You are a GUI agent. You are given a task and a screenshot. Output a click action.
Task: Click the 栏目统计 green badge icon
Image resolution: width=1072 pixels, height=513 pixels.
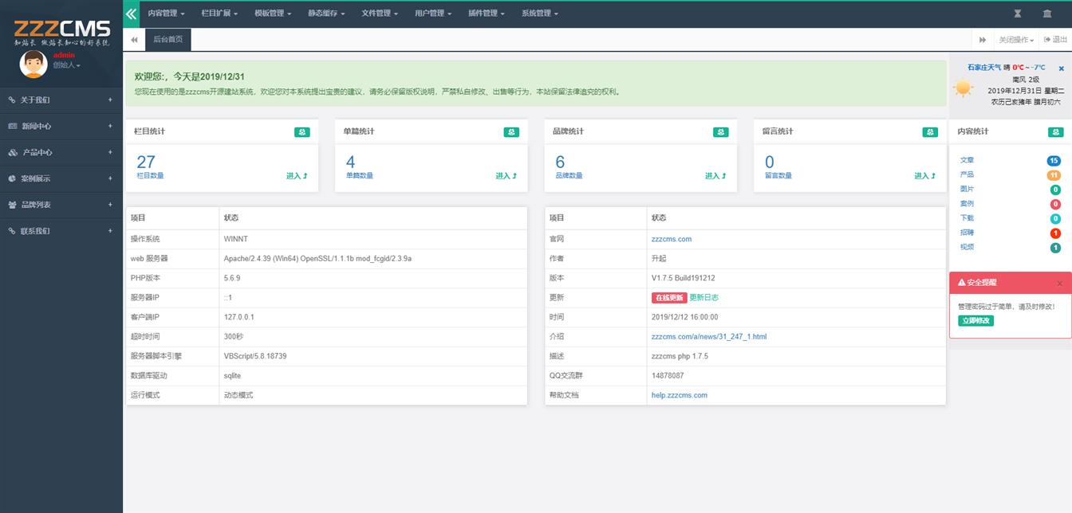301,132
